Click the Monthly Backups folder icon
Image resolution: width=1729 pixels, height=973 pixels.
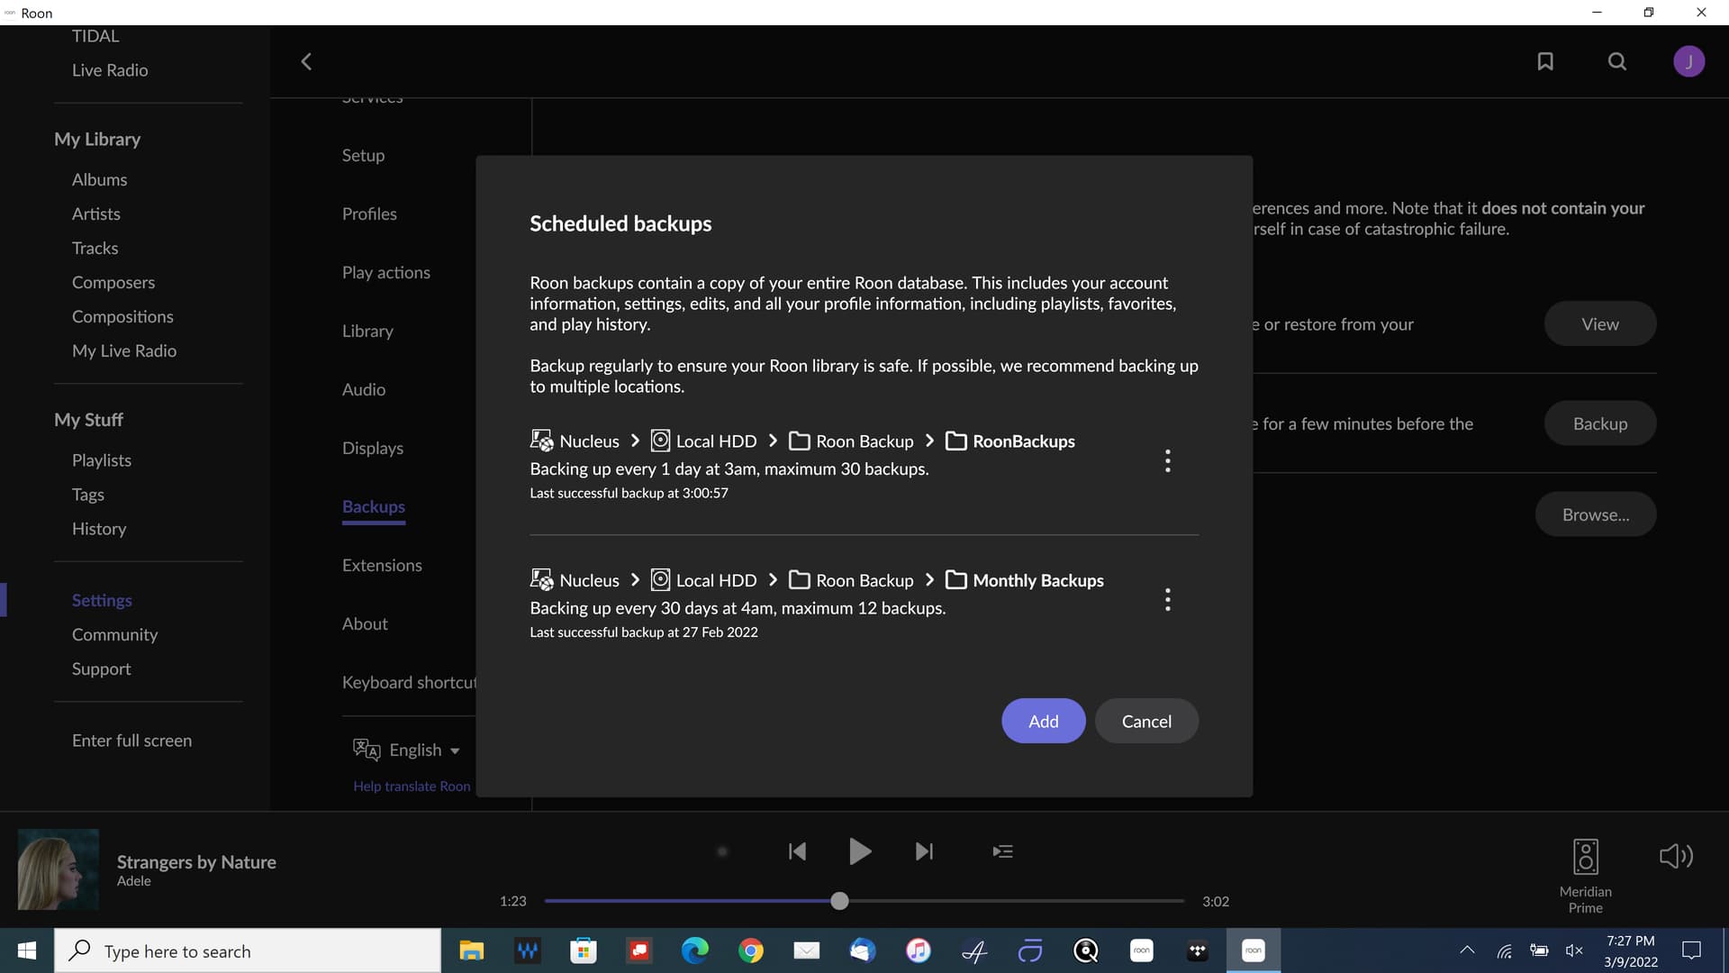(955, 580)
